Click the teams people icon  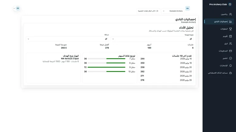230,44
